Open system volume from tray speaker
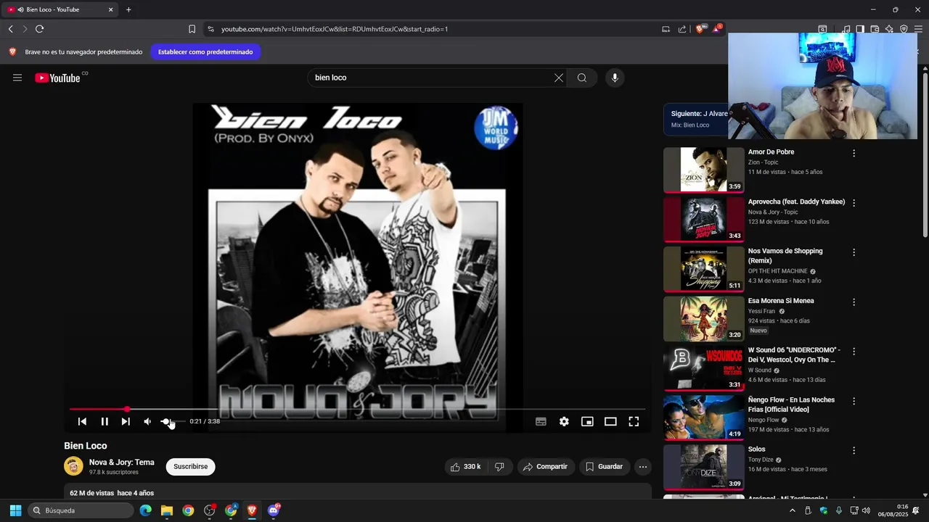The width and height of the screenshot is (929, 522). (866, 510)
